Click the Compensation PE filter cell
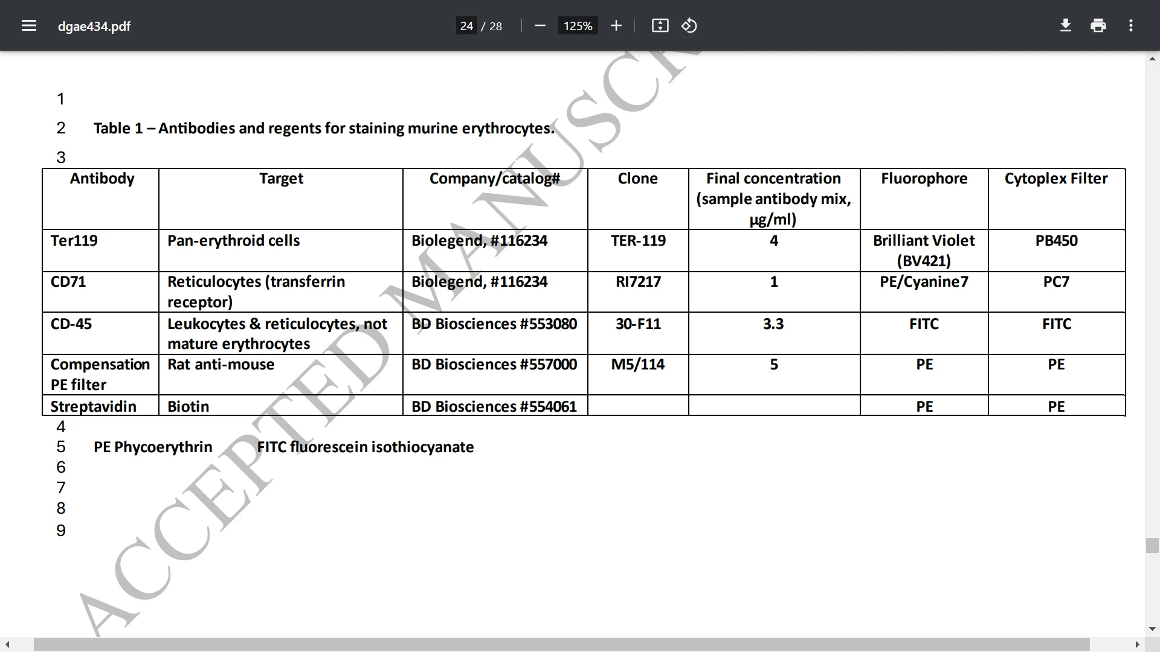Viewport: 1160px width, 652px height. point(100,374)
